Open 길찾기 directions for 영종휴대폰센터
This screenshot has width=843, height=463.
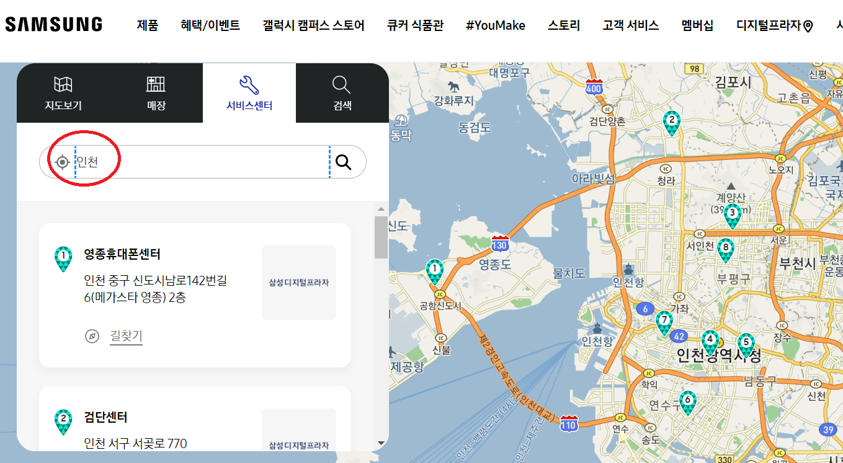click(126, 337)
